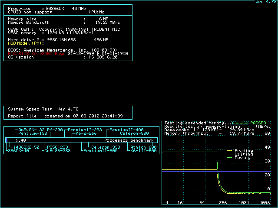Select the memory size value '16 MB'
Screen dimensions: 278x208
103,19
